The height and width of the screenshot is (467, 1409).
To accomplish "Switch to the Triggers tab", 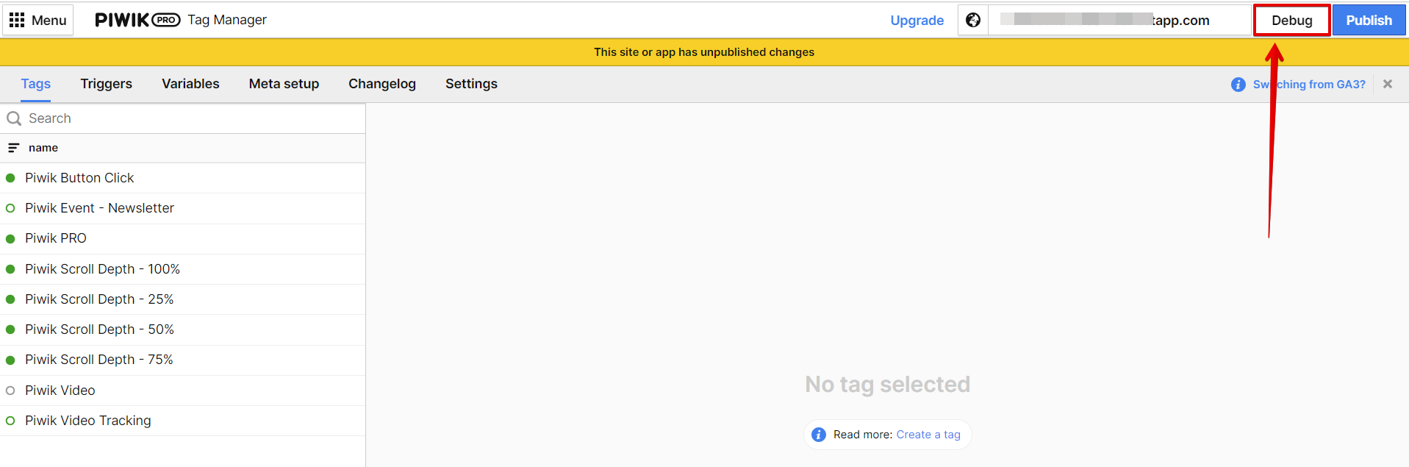I will 106,84.
